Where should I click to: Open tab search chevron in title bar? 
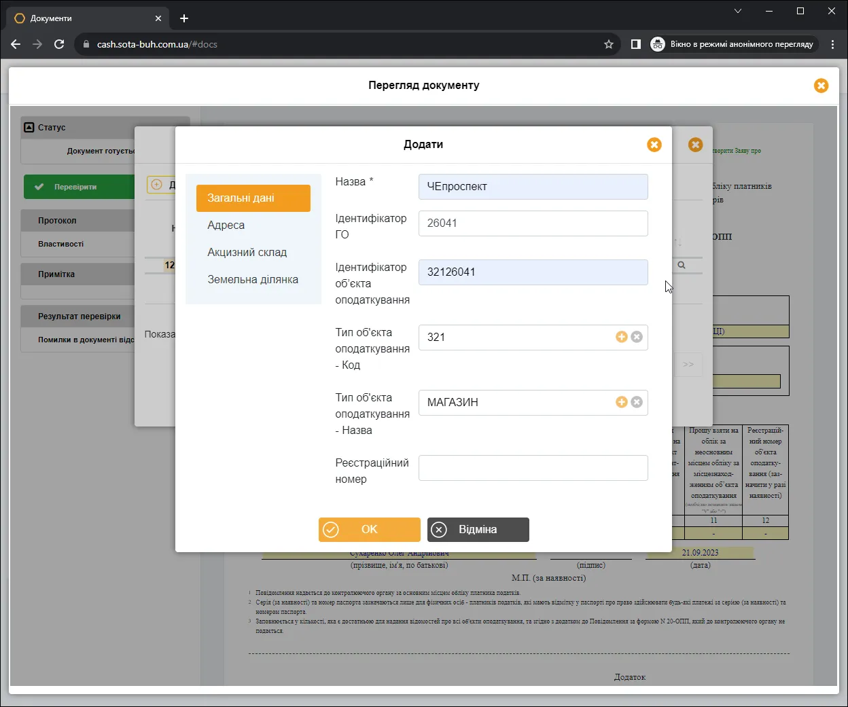pos(738,11)
